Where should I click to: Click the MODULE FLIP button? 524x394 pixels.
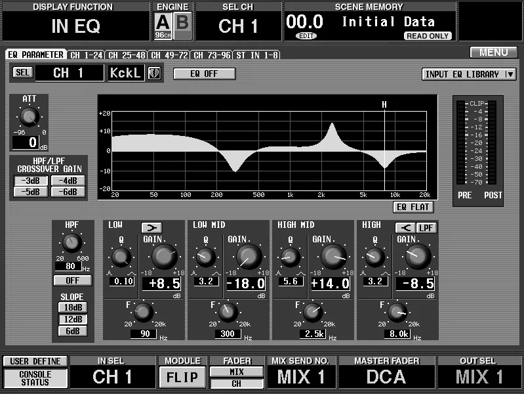tap(182, 378)
